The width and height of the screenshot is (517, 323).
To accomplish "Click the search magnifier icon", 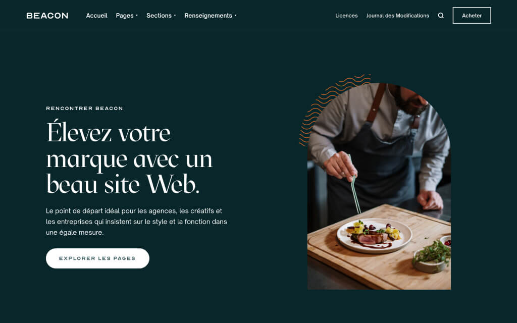I will pos(440,16).
